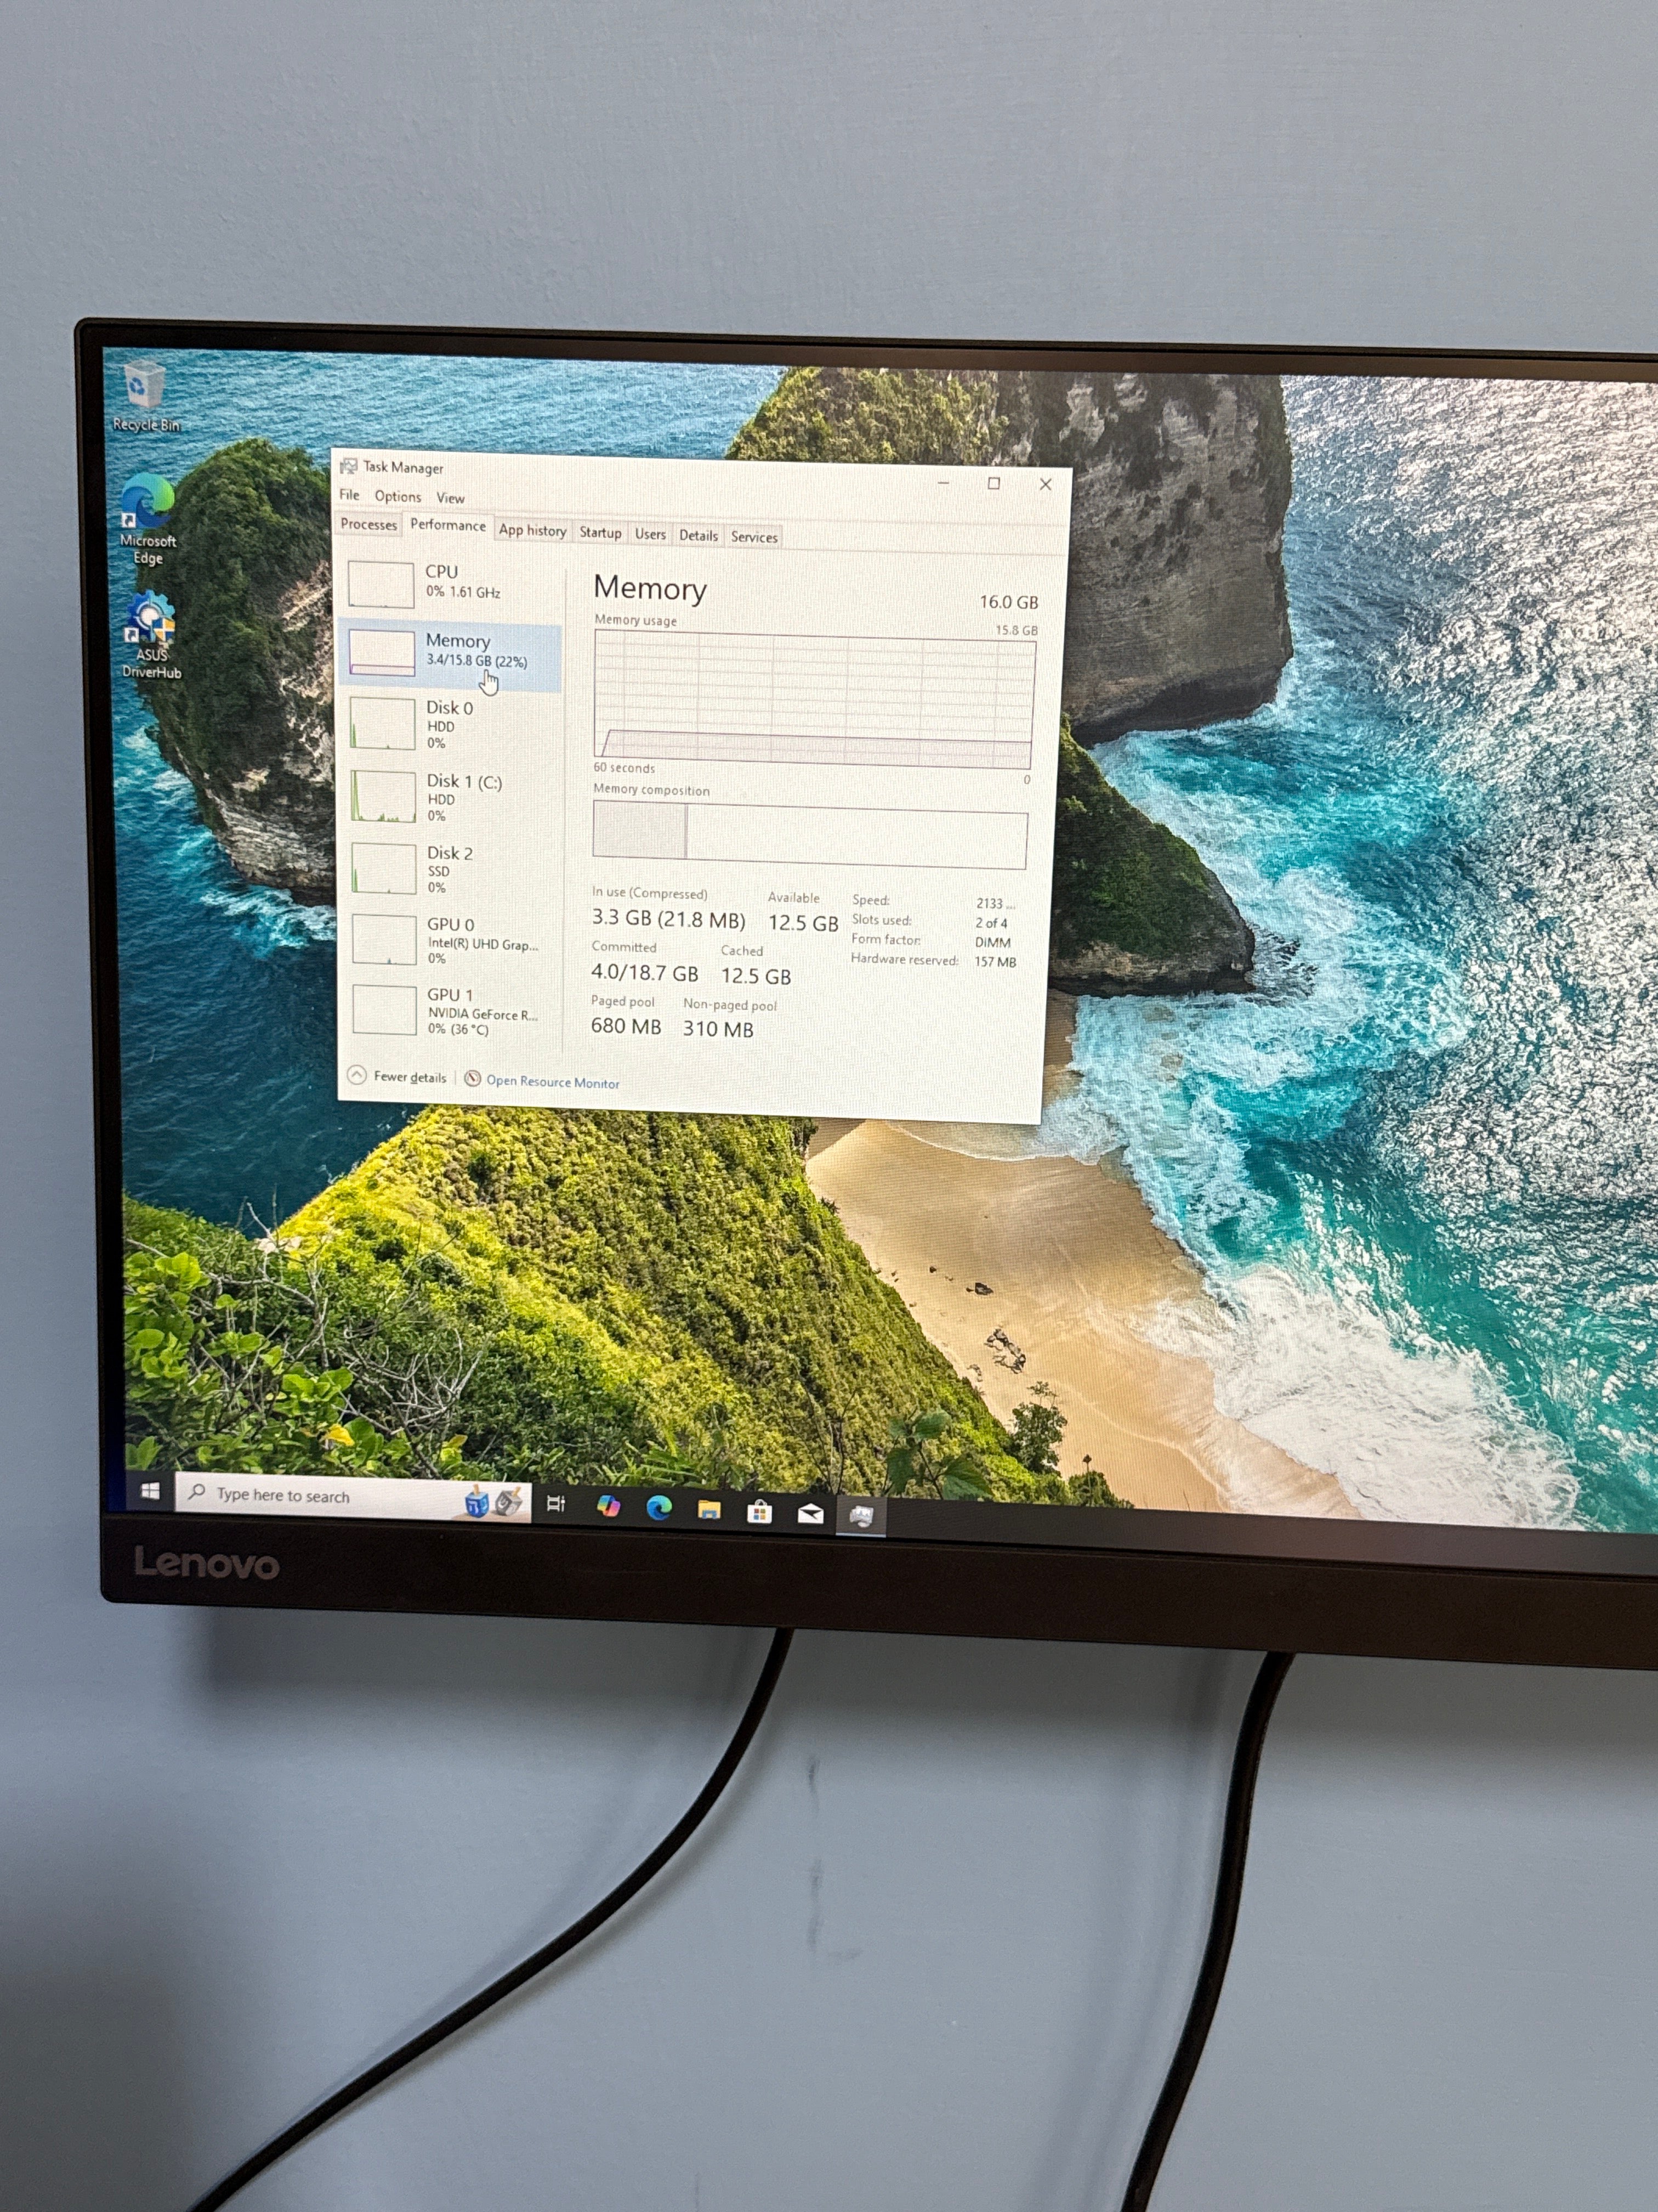Open the View menu in Task Manager
Screen dimensions: 1658x2212
[450, 498]
